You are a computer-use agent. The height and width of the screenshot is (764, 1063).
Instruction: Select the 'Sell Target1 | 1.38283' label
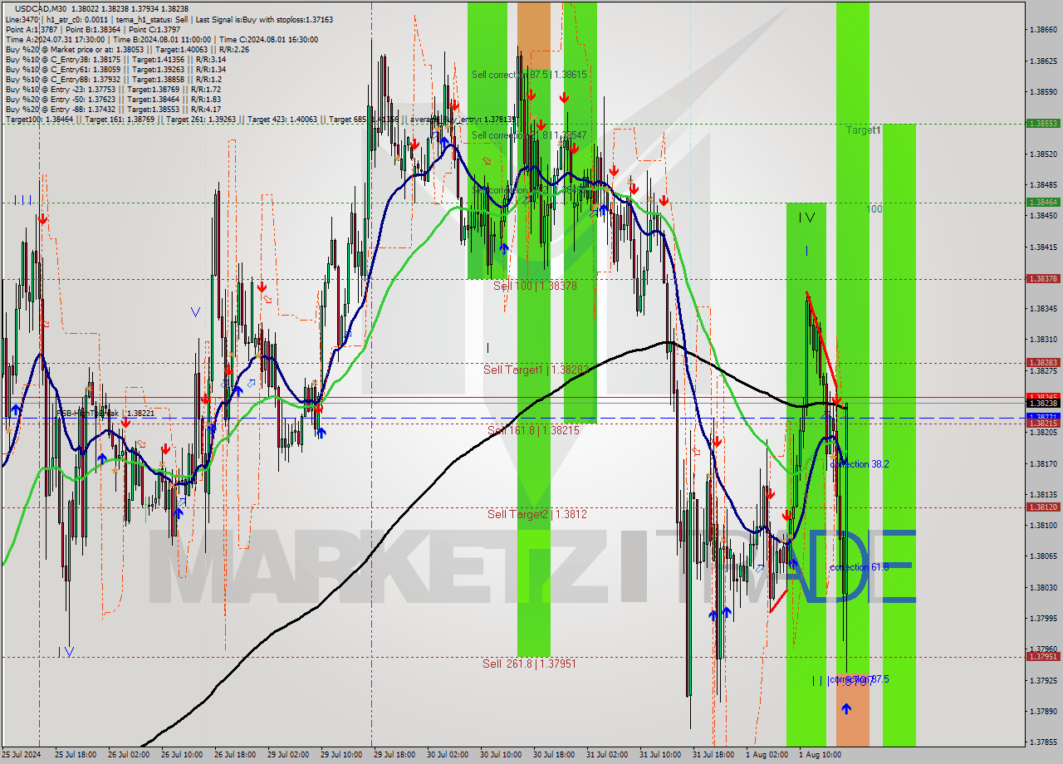536,370
